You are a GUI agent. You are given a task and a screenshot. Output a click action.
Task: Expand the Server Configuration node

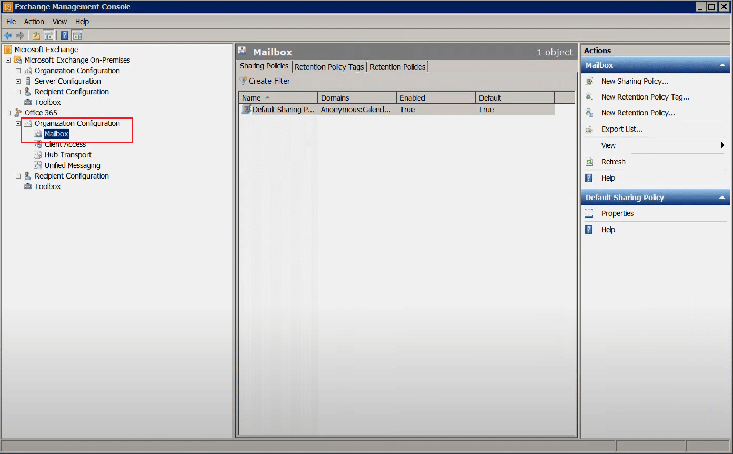click(18, 81)
